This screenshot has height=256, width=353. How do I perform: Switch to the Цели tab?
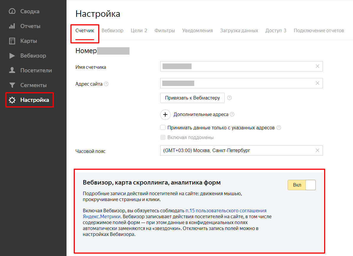click(x=139, y=31)
